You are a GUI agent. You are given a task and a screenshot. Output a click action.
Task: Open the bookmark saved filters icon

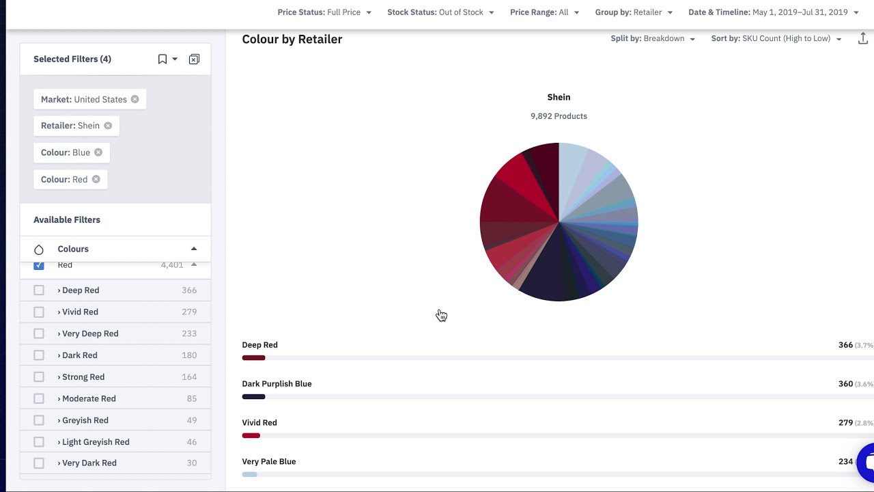163,59
